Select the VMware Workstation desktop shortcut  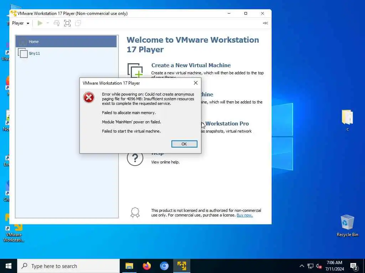[x=14, y=228]
